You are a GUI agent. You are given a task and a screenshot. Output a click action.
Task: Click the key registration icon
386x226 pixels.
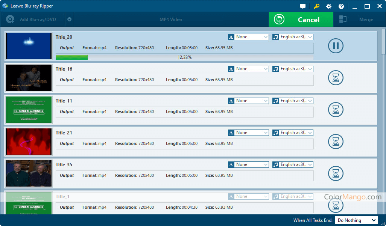[x=316, y=6]
